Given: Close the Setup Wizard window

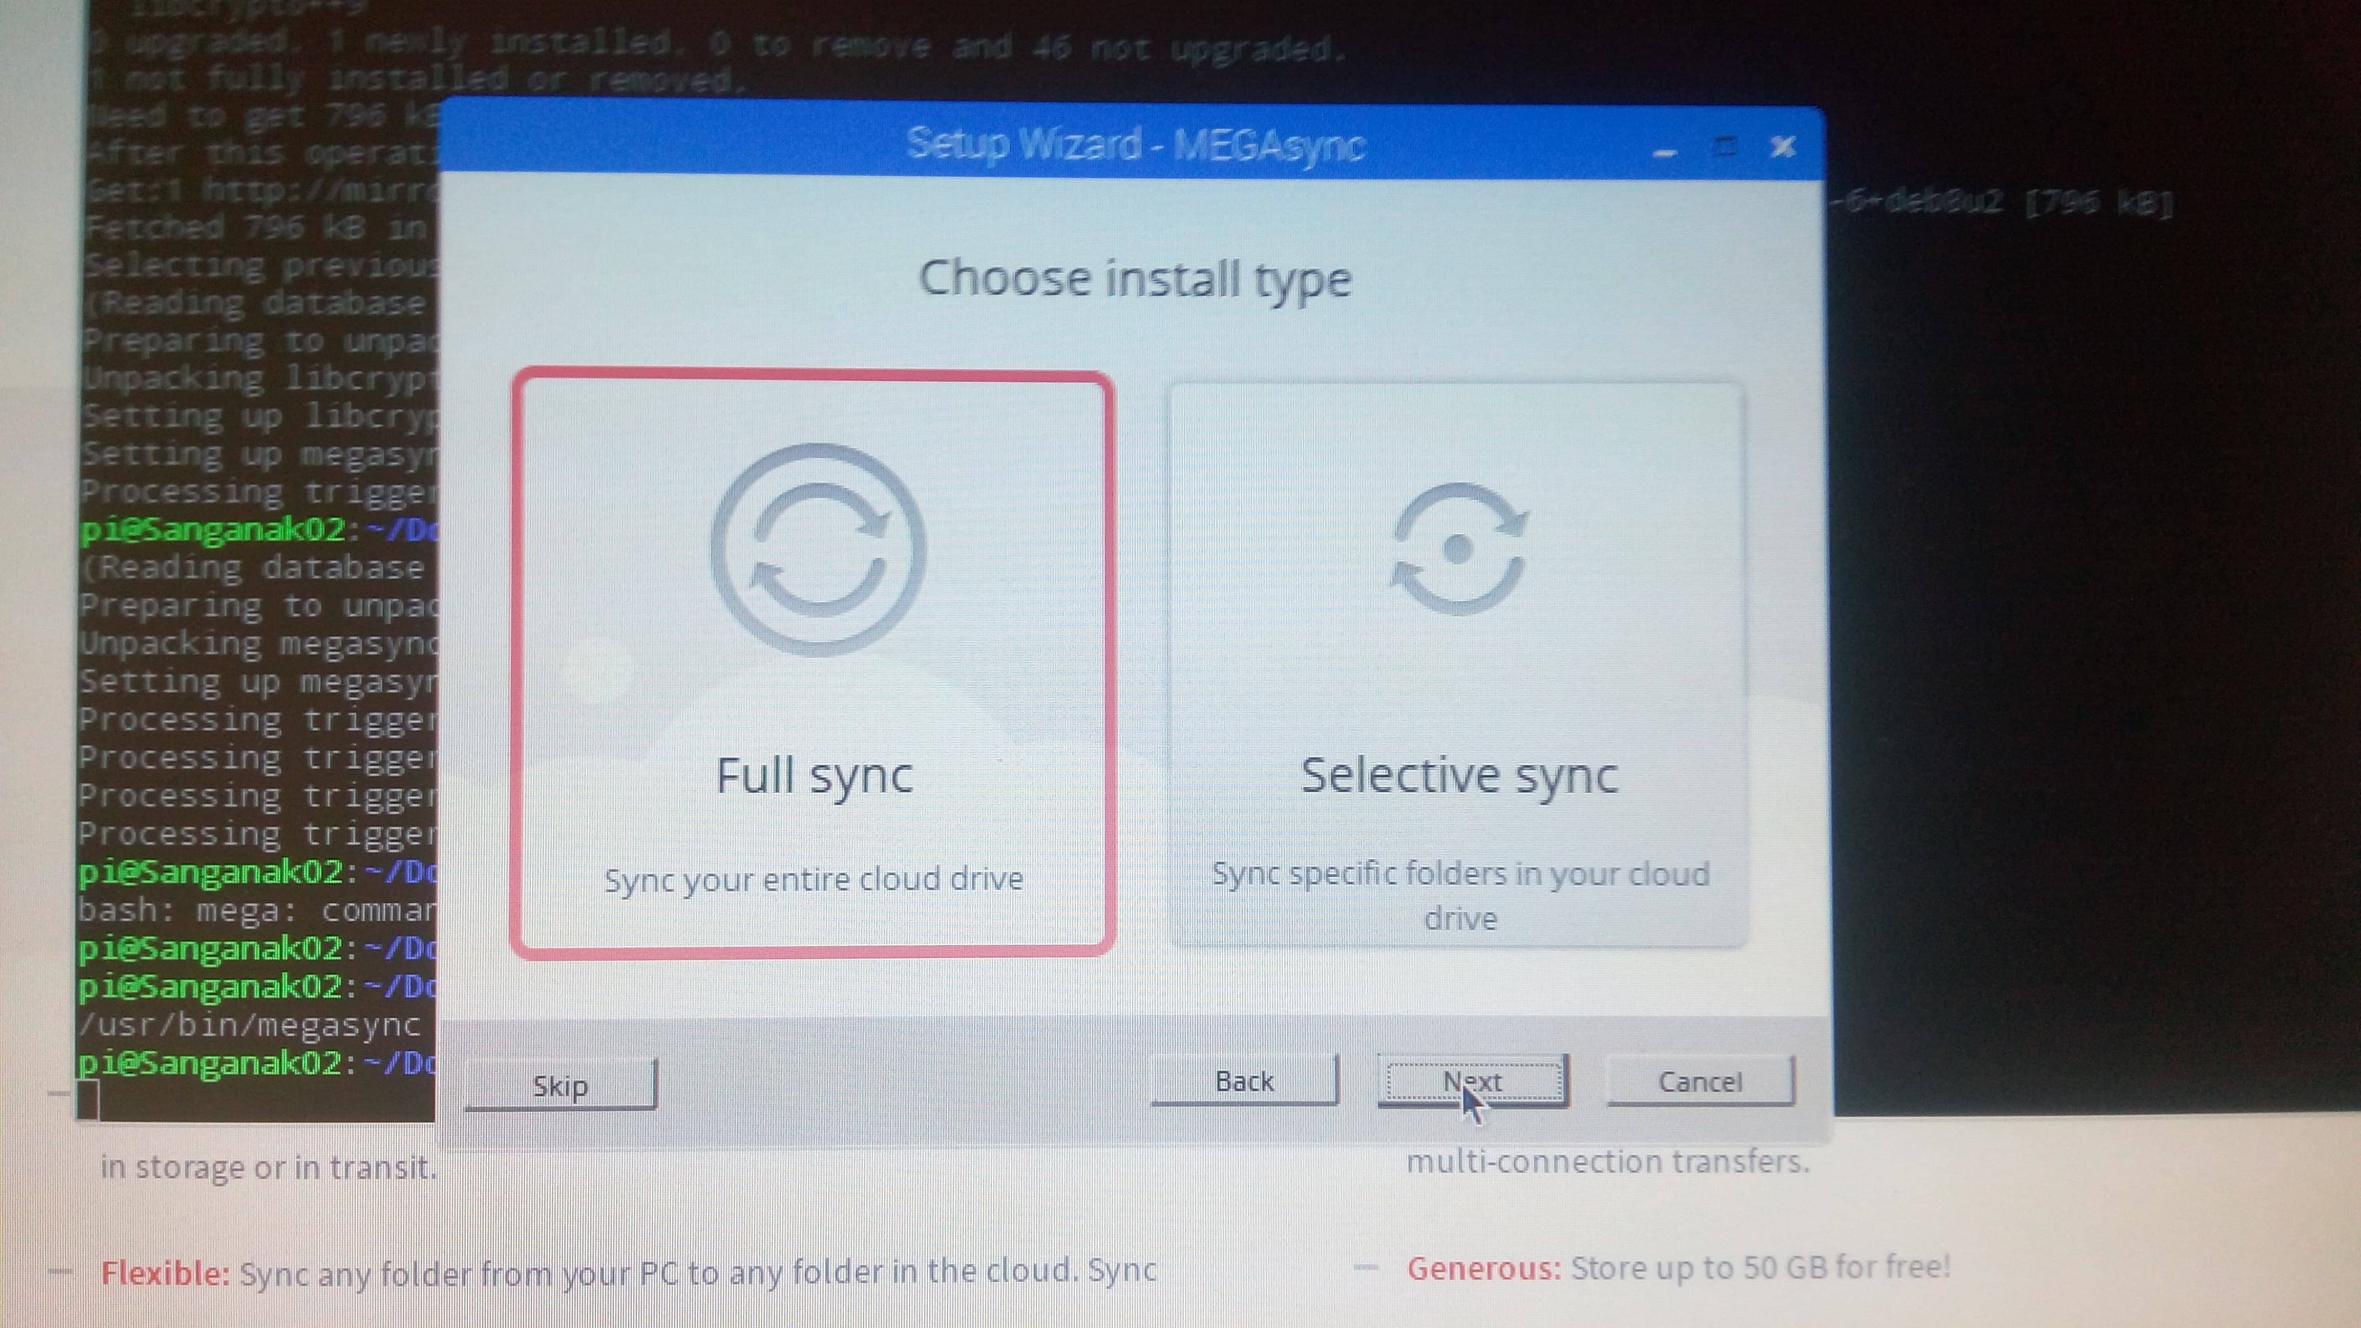Looking at the screenshot, I should [x=1783, y=146].
